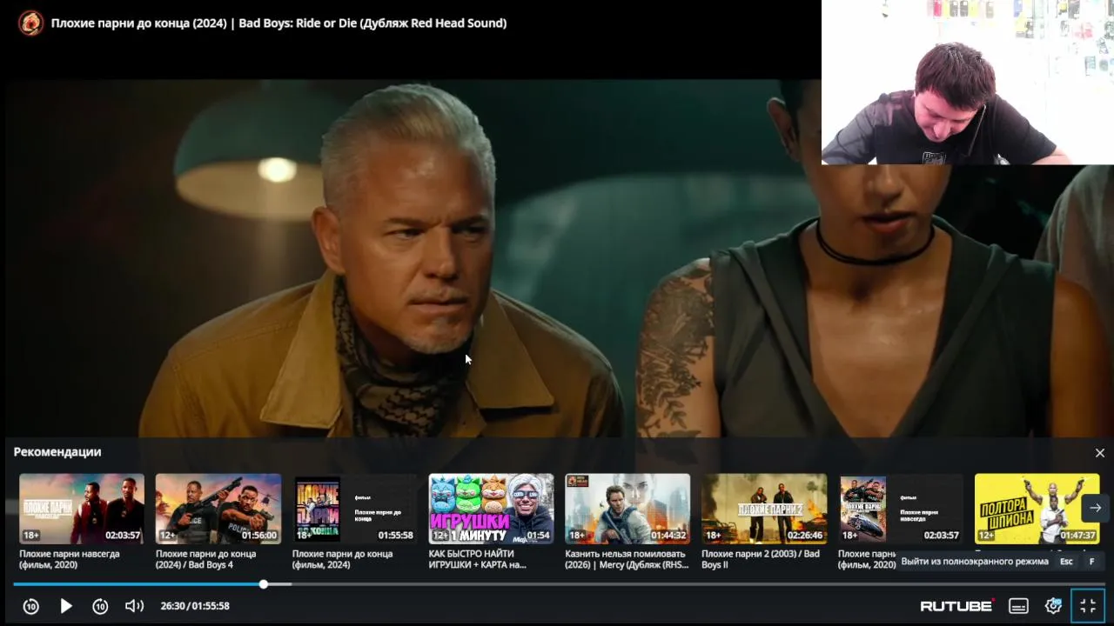Open the 'Плохие парни 2' thumbnail
Viewport: 1114px width, 626px height.
point(764,509)
